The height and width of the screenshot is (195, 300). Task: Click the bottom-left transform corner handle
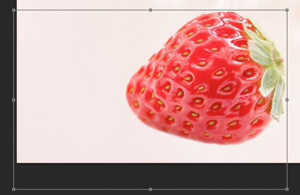click(14, 189)
